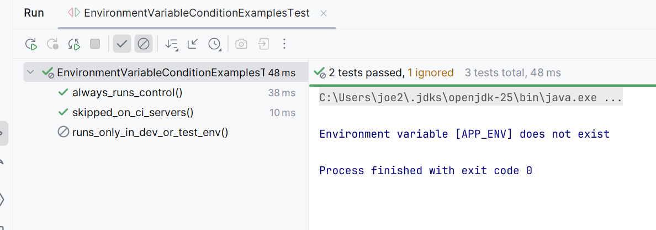This screenshot has width=656, height=230.
Task: Click the Rerun Failed Tests icon
Action: pyautogui.click(x=52, y=44)
